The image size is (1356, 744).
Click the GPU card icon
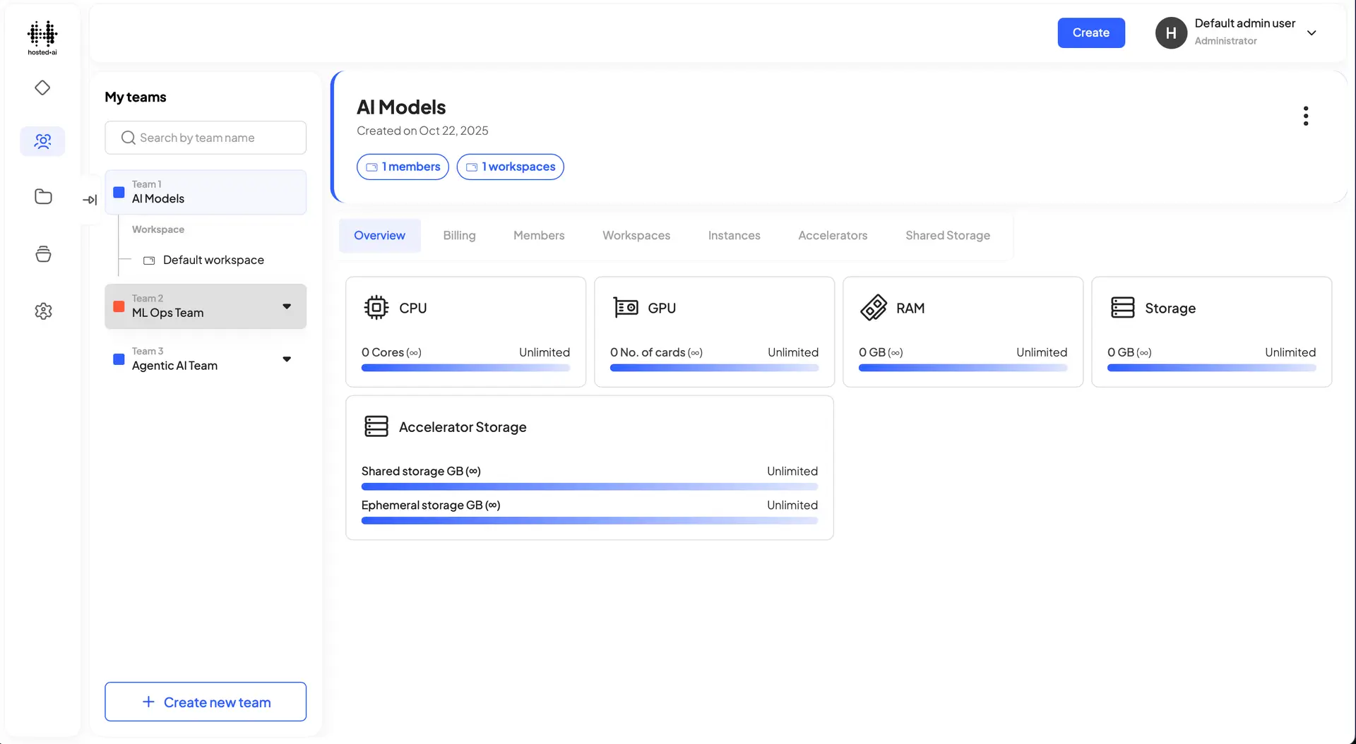[x=624, y=307]
